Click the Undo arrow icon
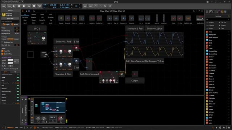The height and width of the screenshot is (130, 232). coord(96,6)
